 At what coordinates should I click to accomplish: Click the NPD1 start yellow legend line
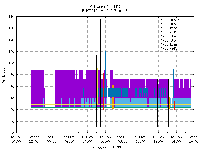tap(186, 36)
